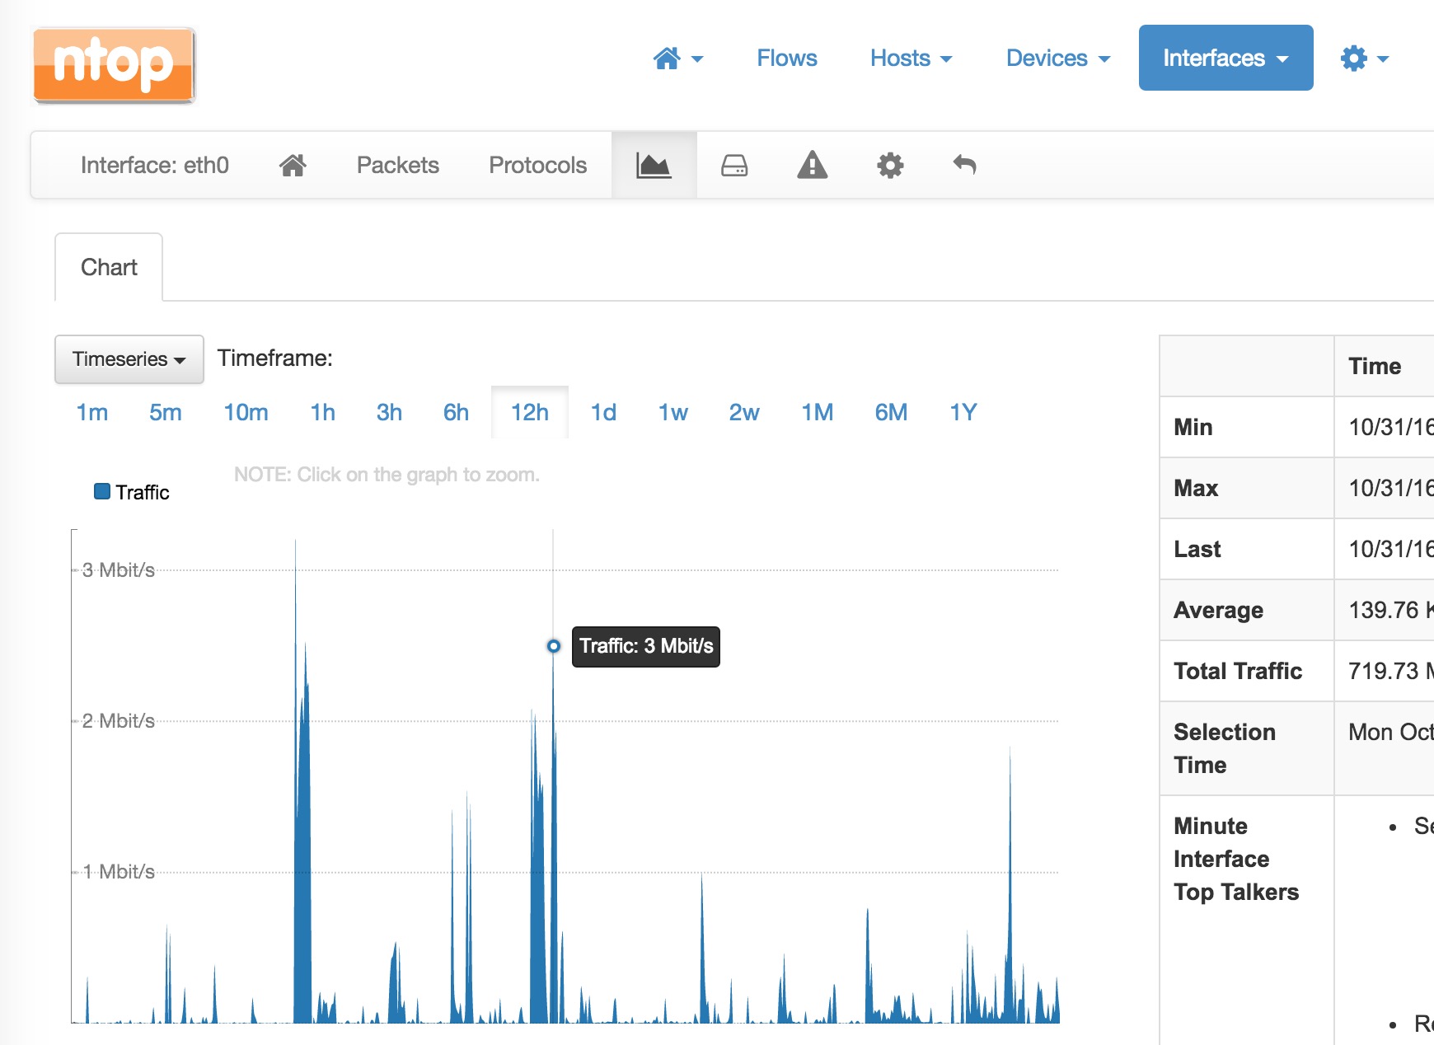The image size is (1434, 1045).
Task: Open the disk storage icon tab
Action: 733,166
